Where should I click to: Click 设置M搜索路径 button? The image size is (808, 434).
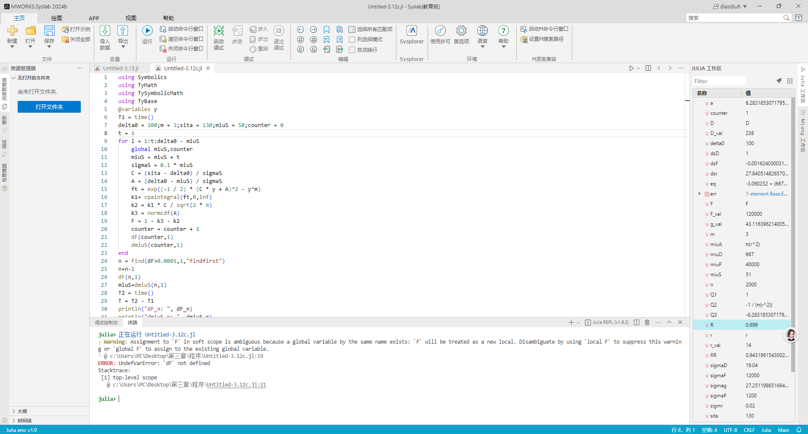point(542,39)
